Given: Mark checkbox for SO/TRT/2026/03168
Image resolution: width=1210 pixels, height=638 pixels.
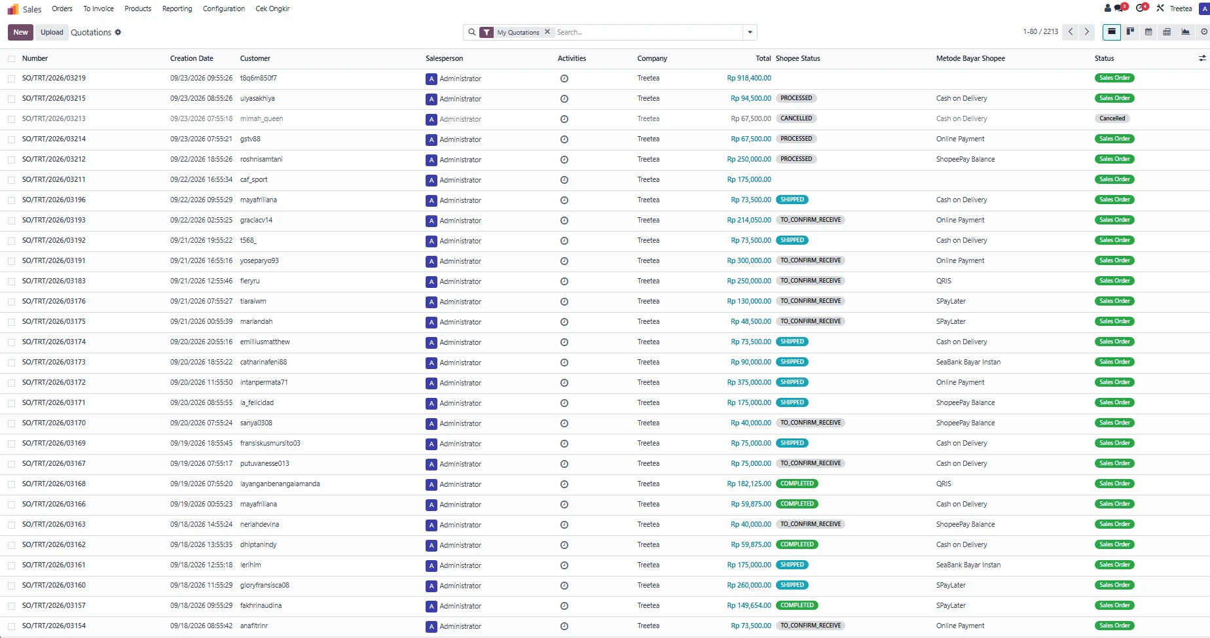Looking at the screenshot, I should point(12,484).
